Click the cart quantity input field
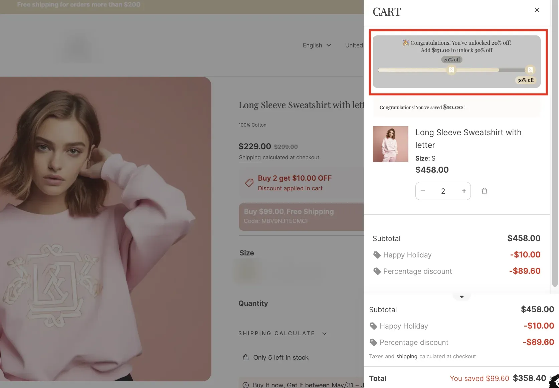Image resolution: width=559 pixels, height=388 pixels. tap(443, 191)
